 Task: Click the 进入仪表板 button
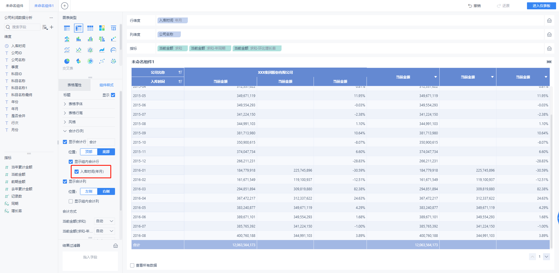tap(541, 6)
